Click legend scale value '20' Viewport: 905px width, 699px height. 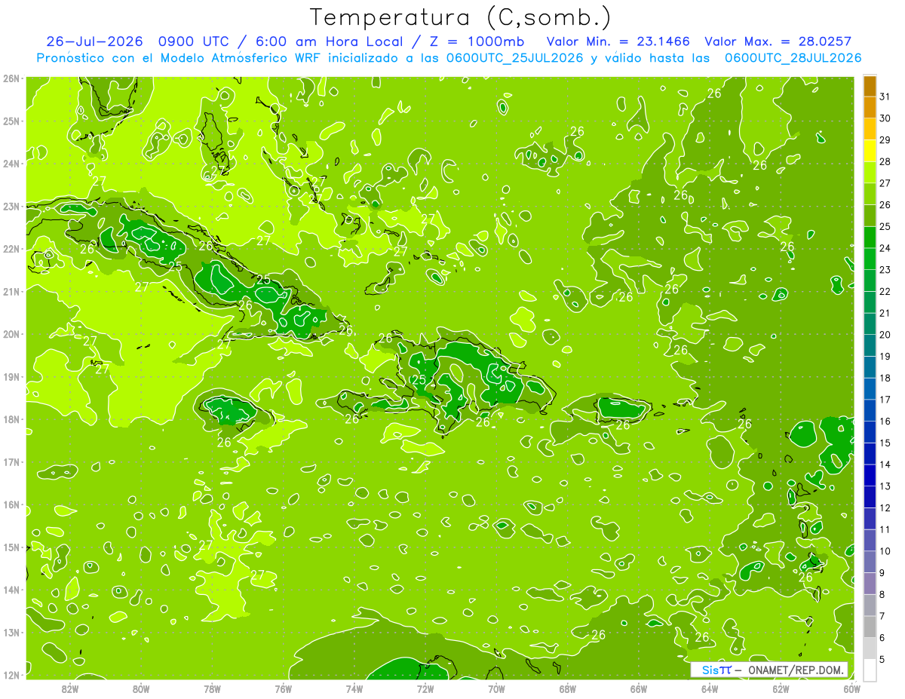click(x=885, y=335)
